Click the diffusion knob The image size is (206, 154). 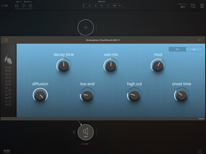tap(40, 95)
